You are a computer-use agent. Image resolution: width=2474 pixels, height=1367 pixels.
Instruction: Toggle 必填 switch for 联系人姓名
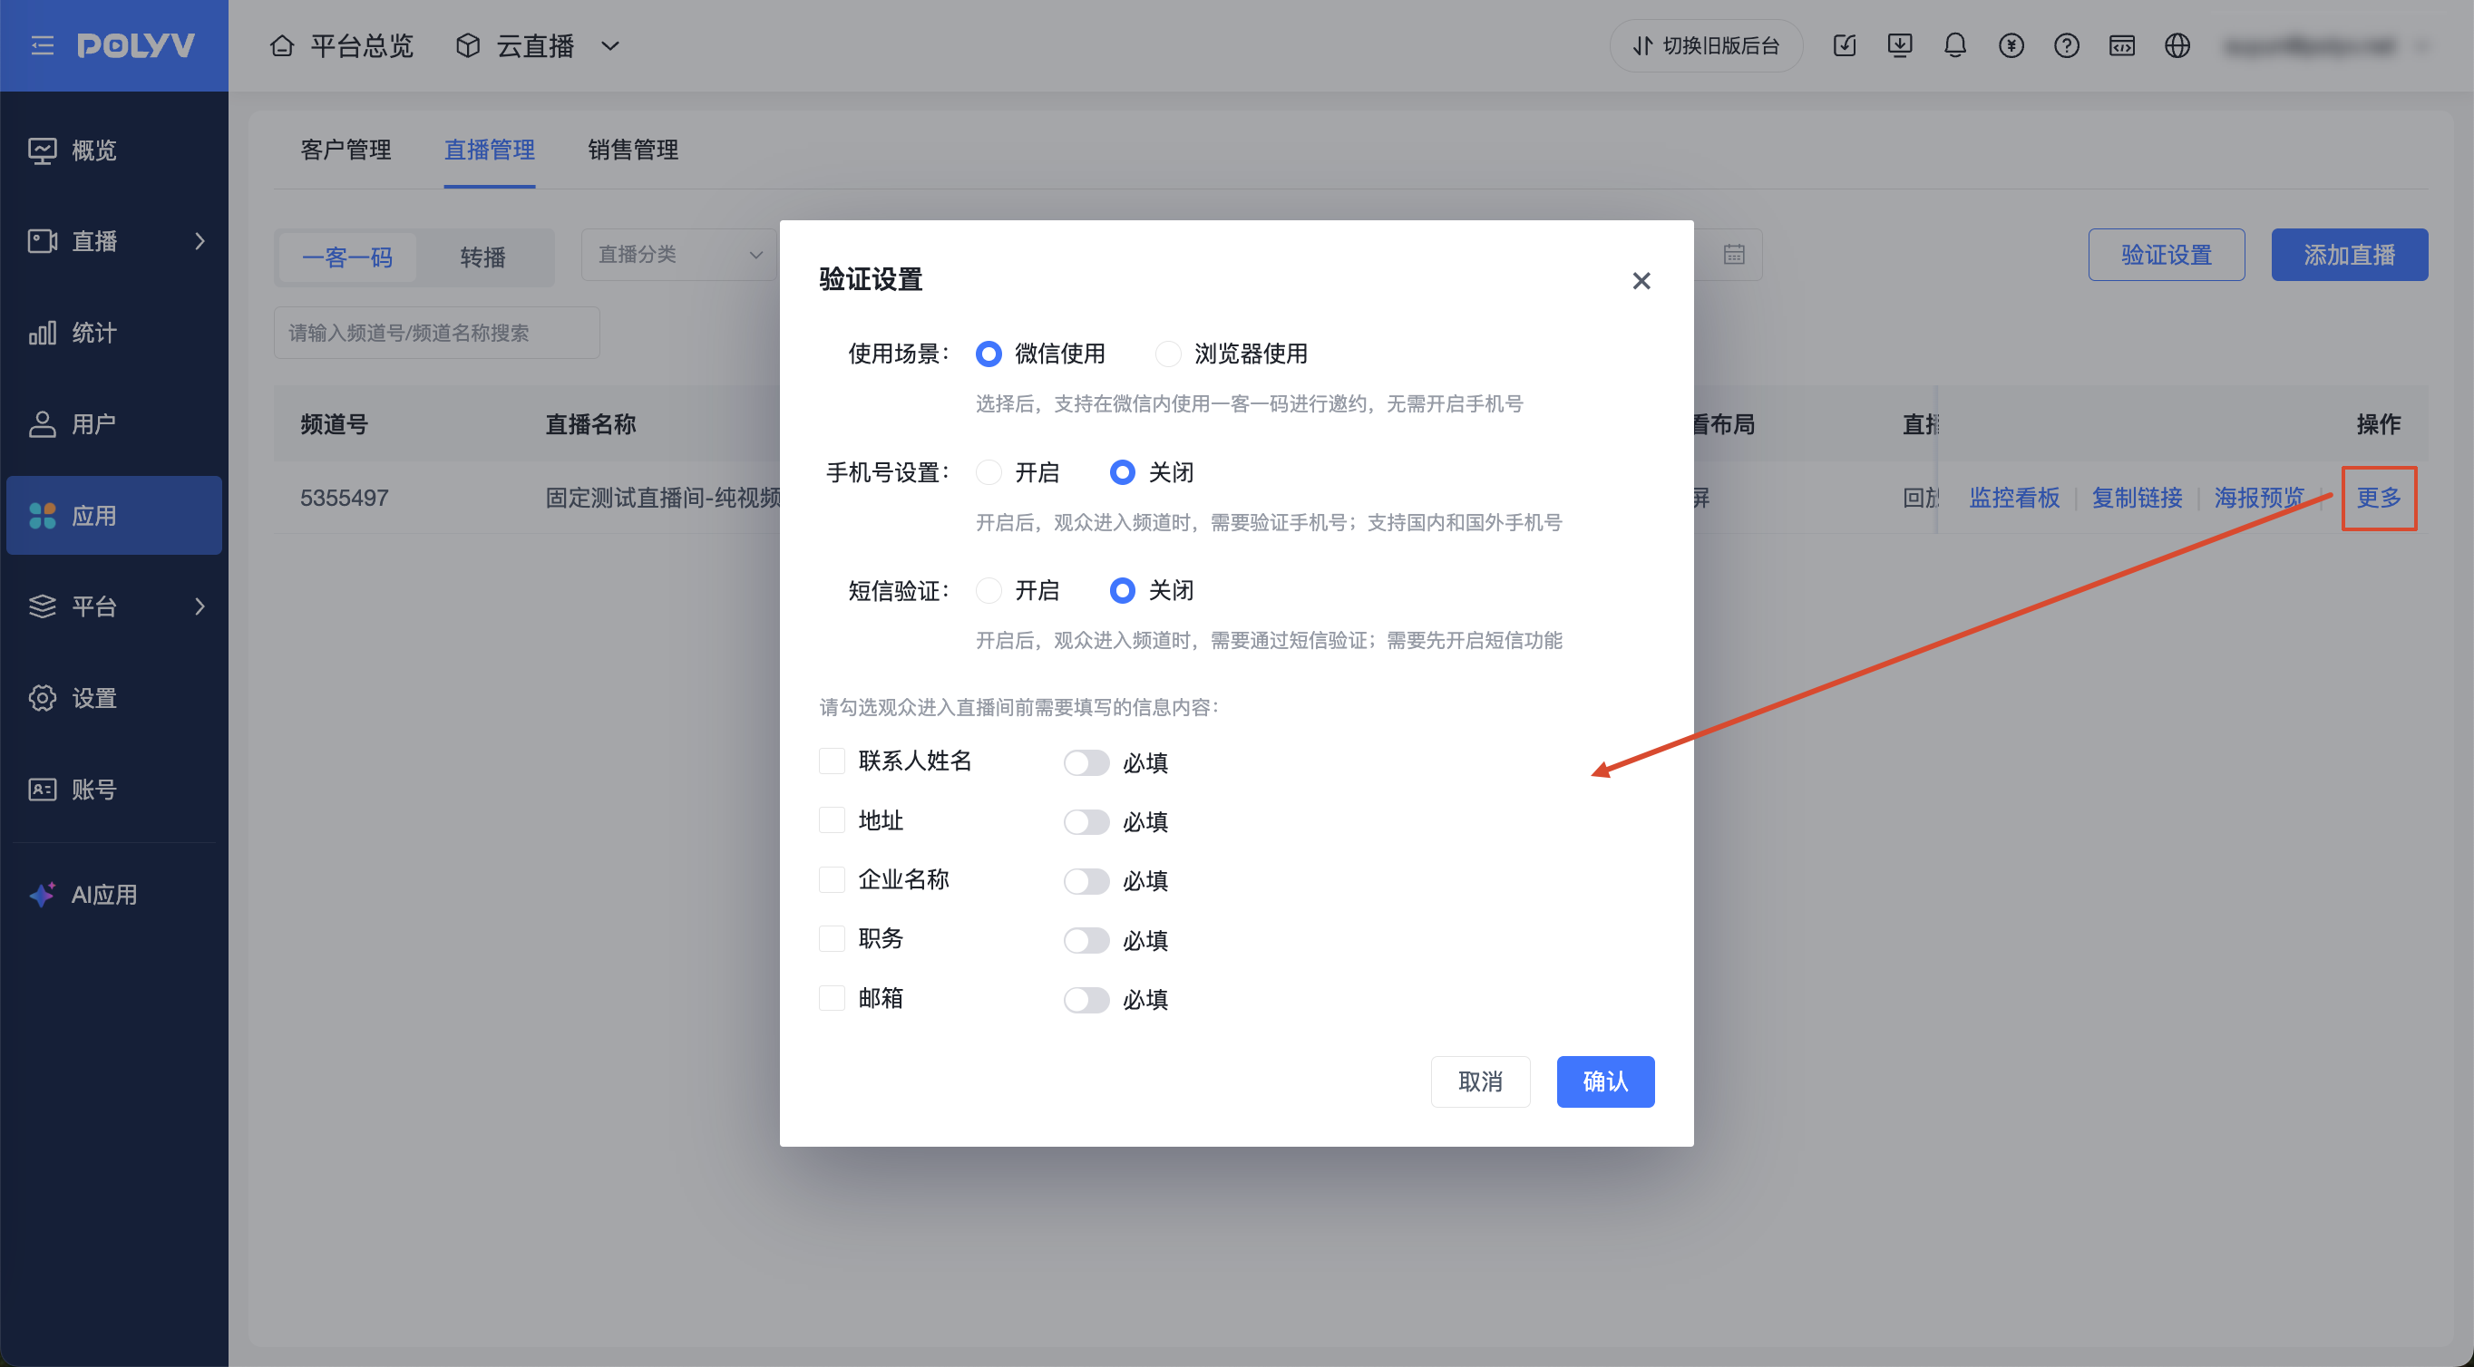(x=1086, y=763)
